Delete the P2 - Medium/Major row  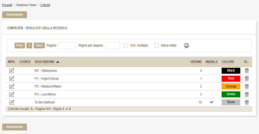(247, 86)
